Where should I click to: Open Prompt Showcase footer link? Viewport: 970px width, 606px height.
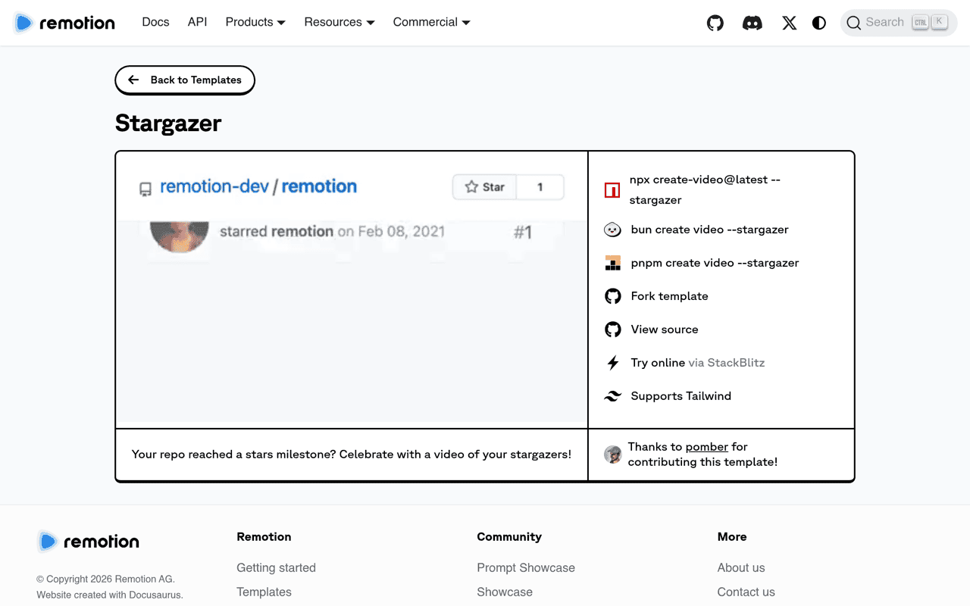526,567
